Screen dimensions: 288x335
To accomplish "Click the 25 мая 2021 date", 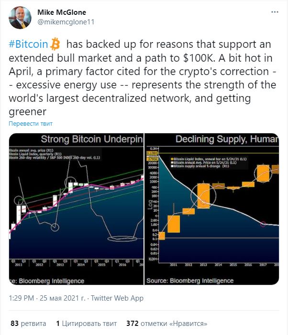I will 63,298.
